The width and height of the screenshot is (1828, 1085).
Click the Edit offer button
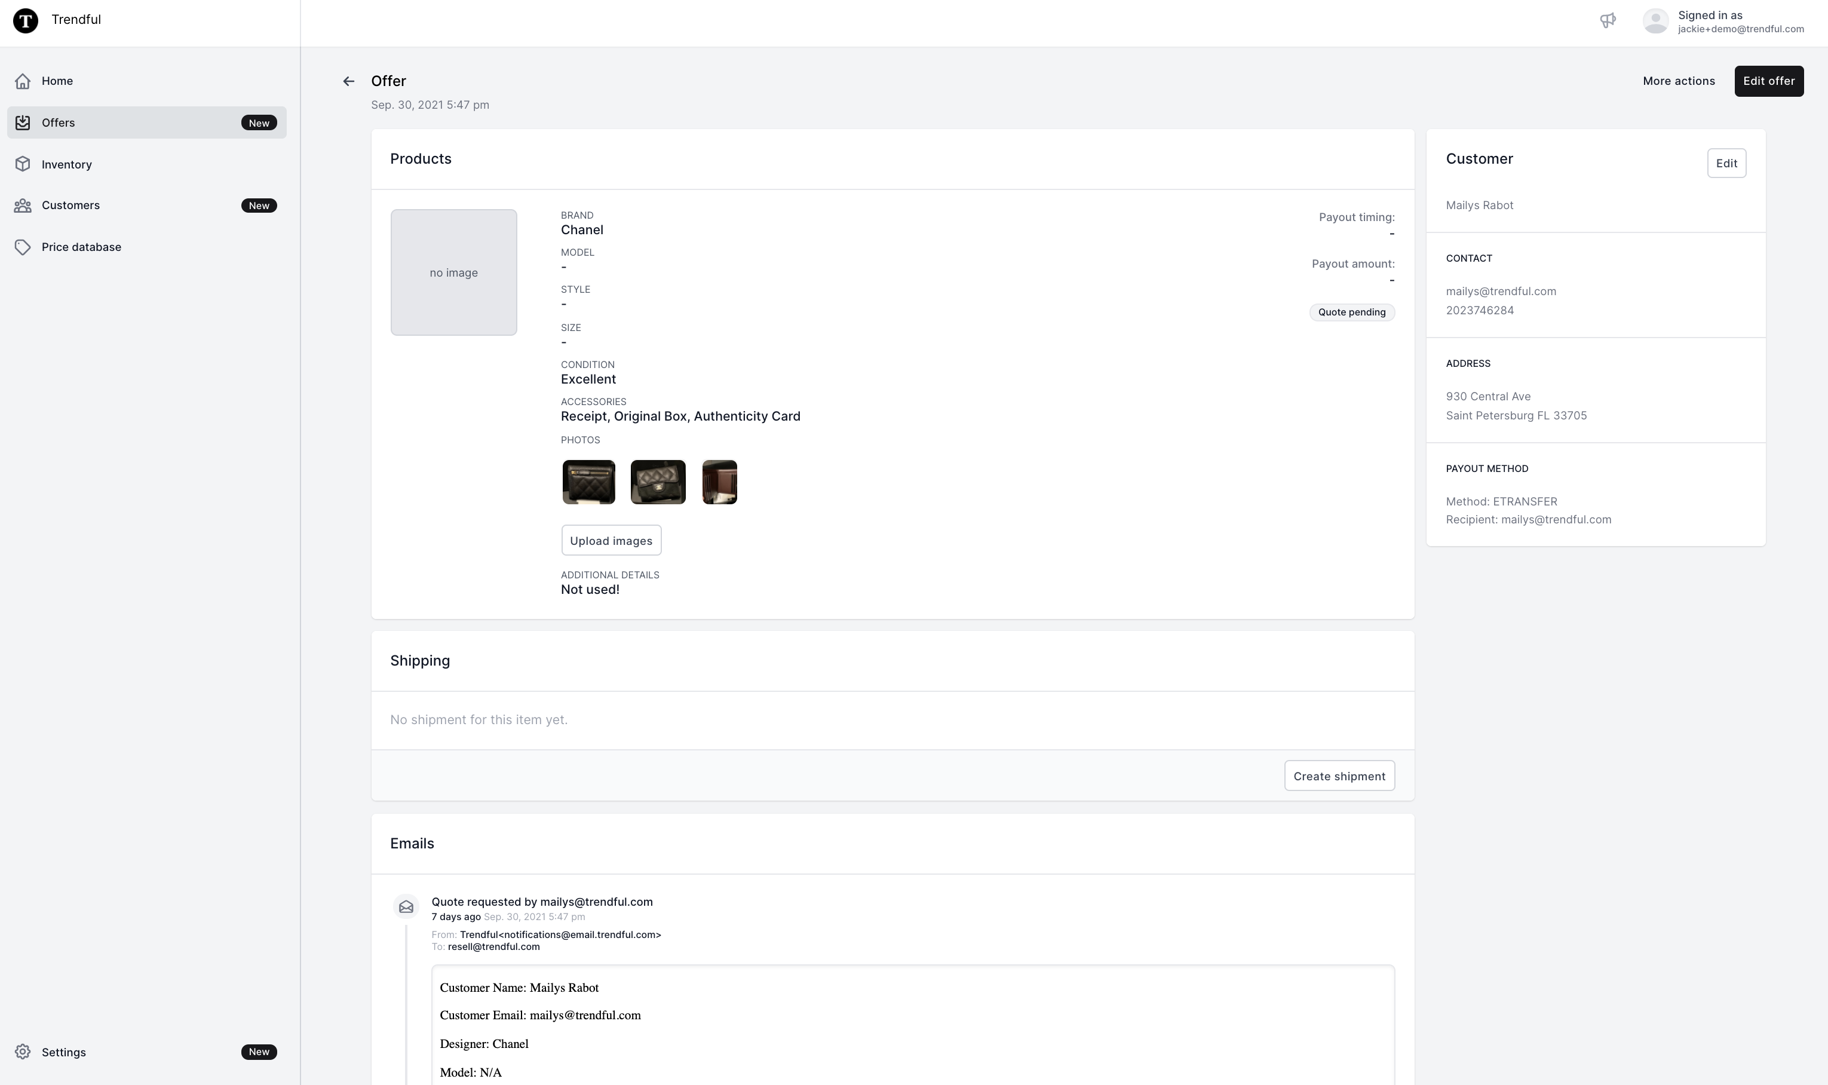tap(1768, 81)
